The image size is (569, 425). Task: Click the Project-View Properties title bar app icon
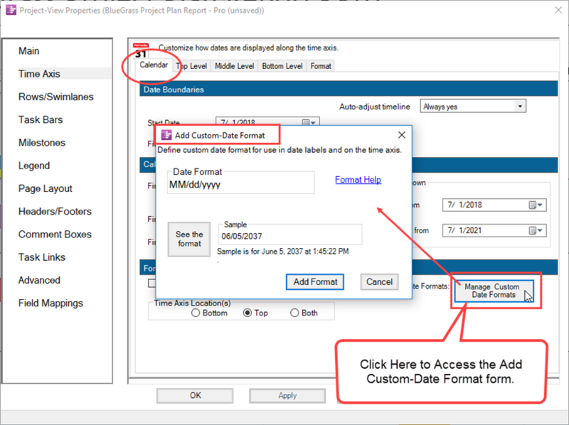click(11, 10)
